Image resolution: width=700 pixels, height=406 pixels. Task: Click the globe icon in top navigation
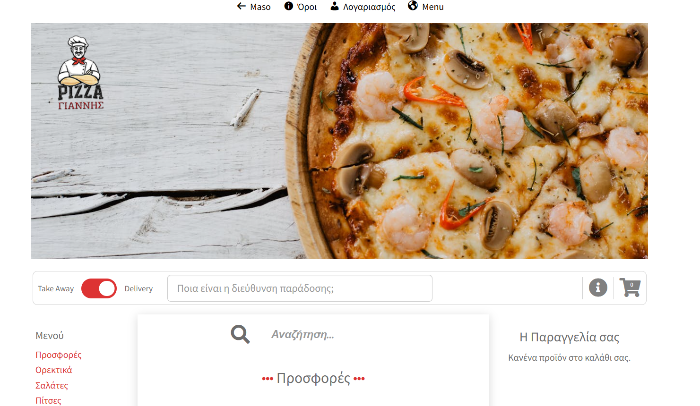[413, 6]
